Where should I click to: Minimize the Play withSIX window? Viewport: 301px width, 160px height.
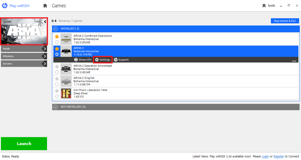[281, 6]
